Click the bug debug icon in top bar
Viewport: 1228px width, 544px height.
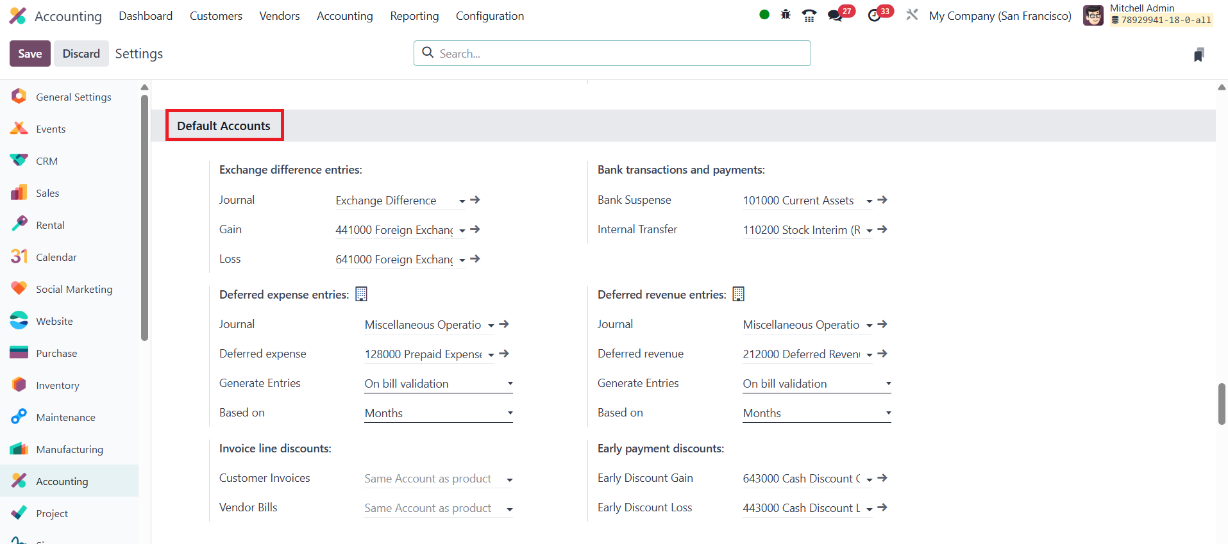(x=786, y=15)
